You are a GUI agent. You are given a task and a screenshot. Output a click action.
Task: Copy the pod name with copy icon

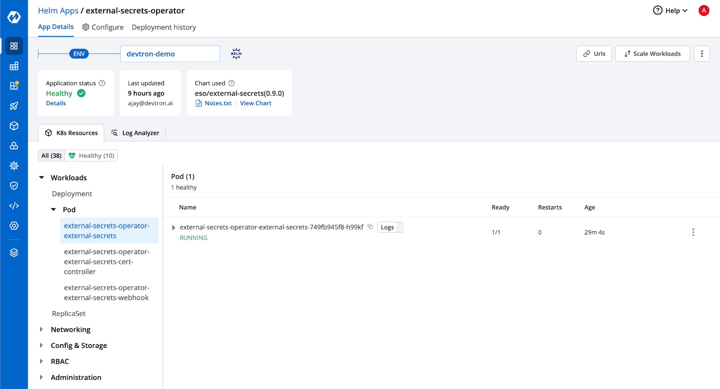click(370, 226)
